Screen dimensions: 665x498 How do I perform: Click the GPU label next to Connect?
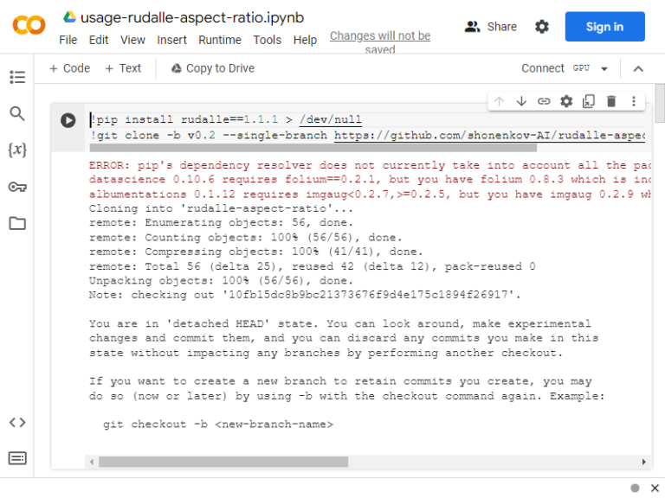click(x=581, y=68)
